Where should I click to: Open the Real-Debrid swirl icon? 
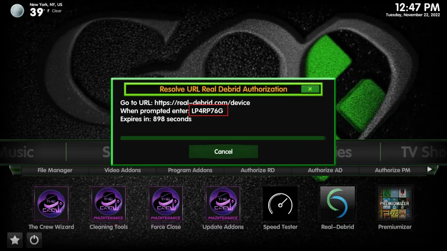click(x=338, y=204)
